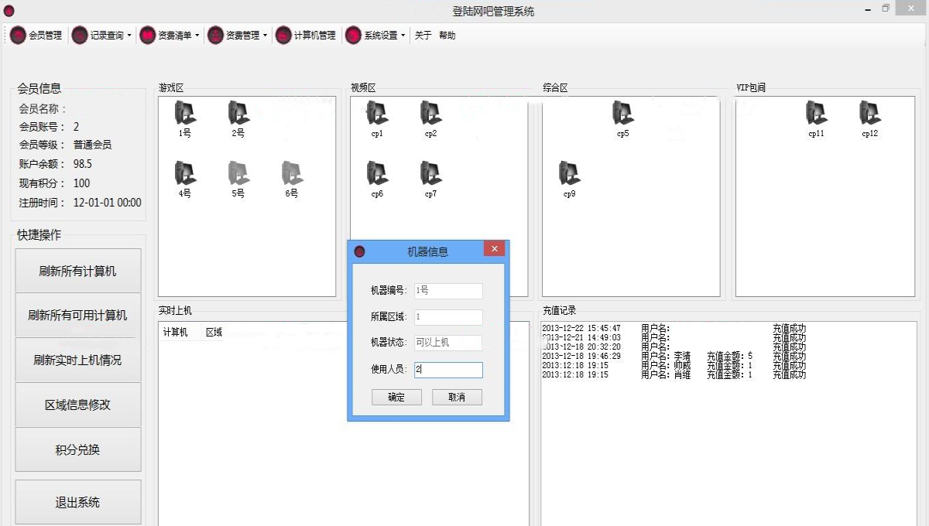
Task: Focus the 使用人员 input field
Action: pyautogui.click(x=448, y=370)
